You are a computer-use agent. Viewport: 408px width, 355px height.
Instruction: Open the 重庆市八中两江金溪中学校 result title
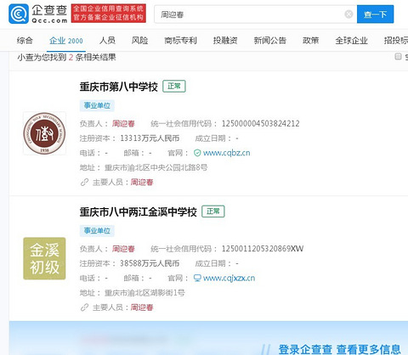pos(138,211)
